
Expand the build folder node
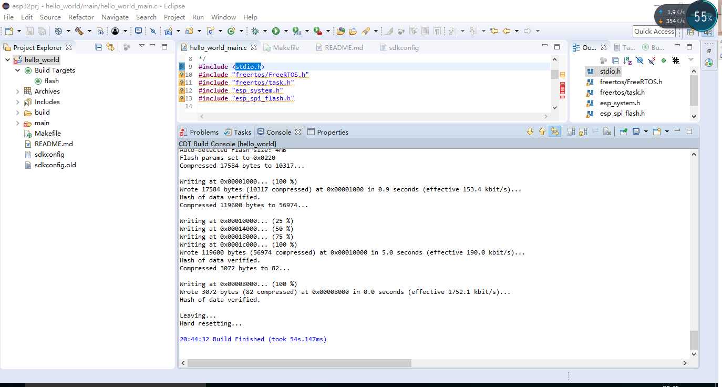click(18, 112)
